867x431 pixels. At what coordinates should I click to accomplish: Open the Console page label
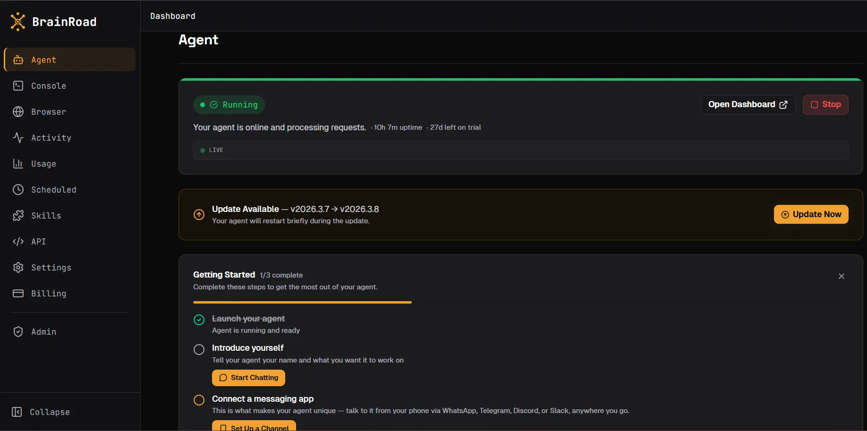(x=49, y=85)
